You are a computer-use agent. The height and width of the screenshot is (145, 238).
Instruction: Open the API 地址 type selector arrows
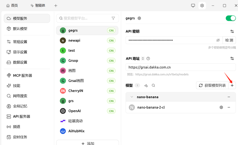143,59
